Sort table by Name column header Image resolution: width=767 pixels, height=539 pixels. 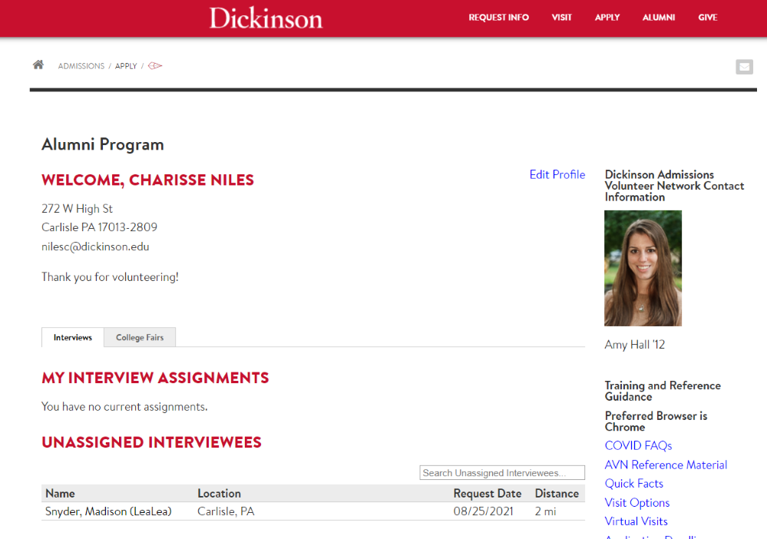click(x=60, y=494)
